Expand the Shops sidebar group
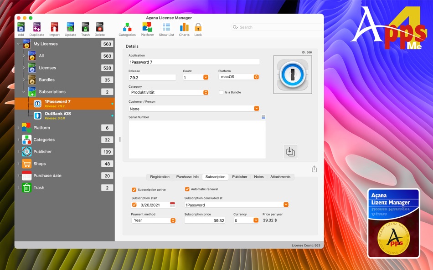 point(19,164)
